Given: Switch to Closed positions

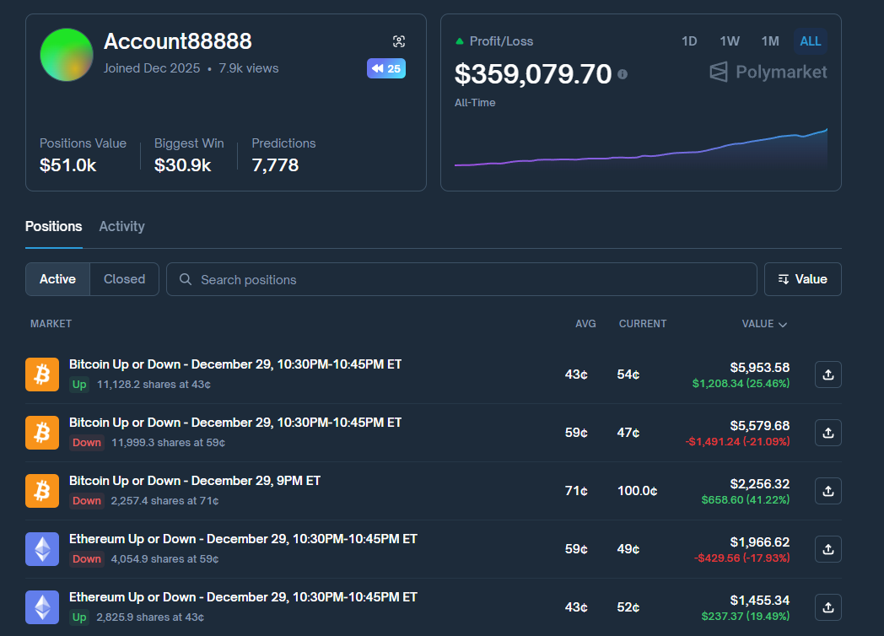Looking at the screenshot, I should click(124, 278).
